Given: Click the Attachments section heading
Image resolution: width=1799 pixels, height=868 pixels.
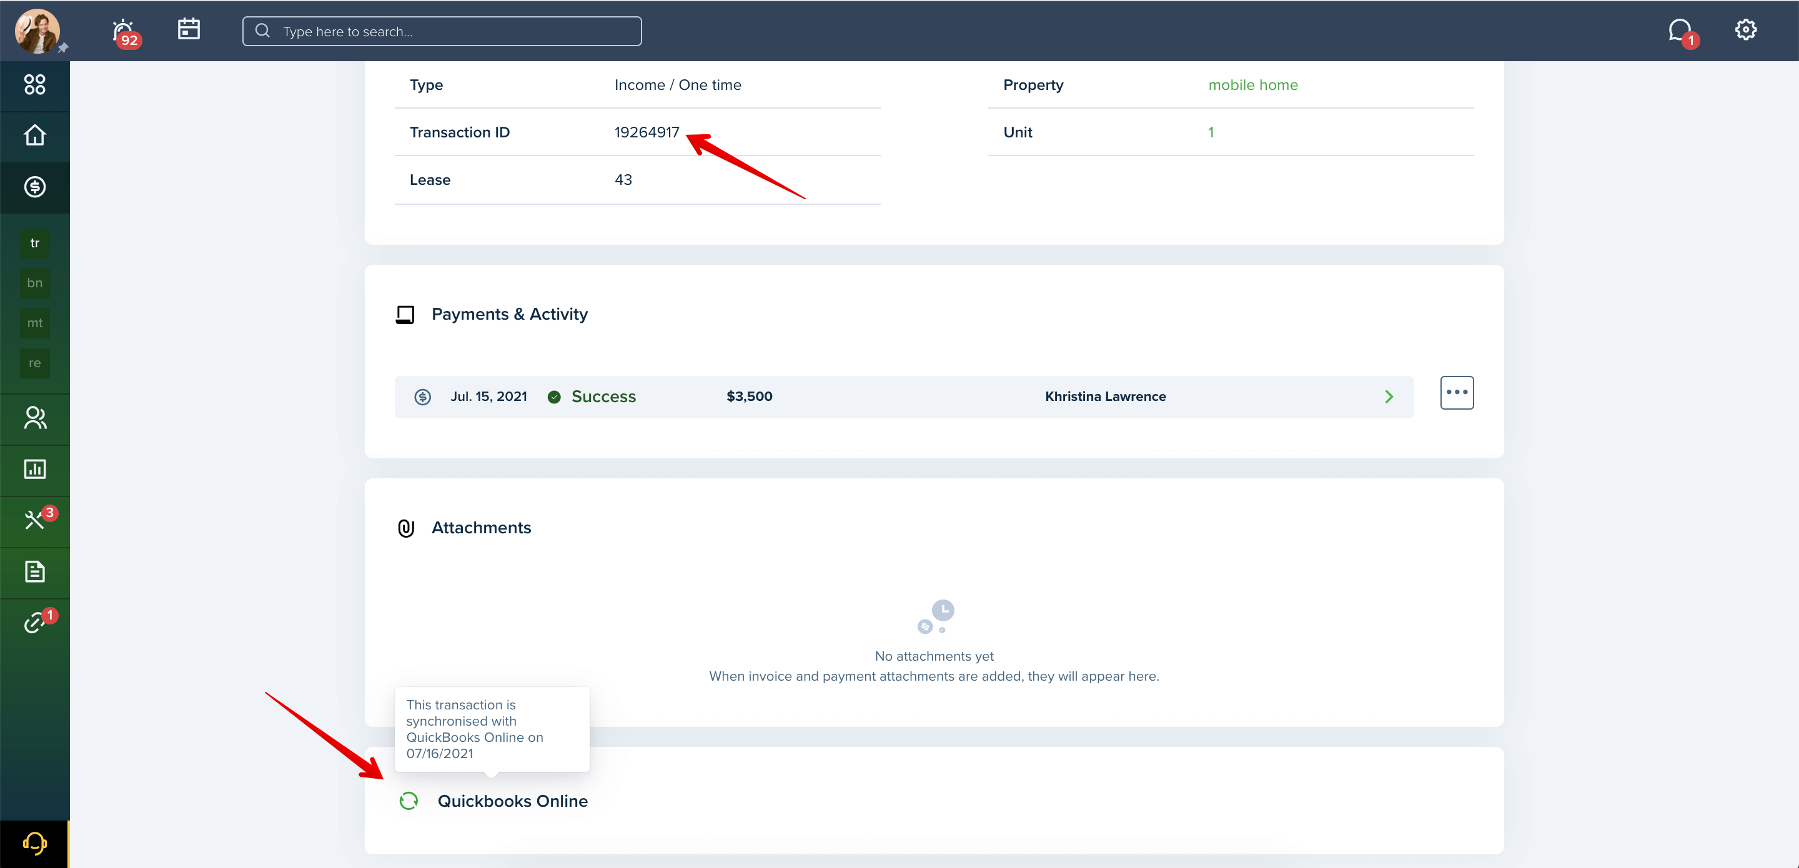Looking at the screenshot, I should tap(481, 528).
